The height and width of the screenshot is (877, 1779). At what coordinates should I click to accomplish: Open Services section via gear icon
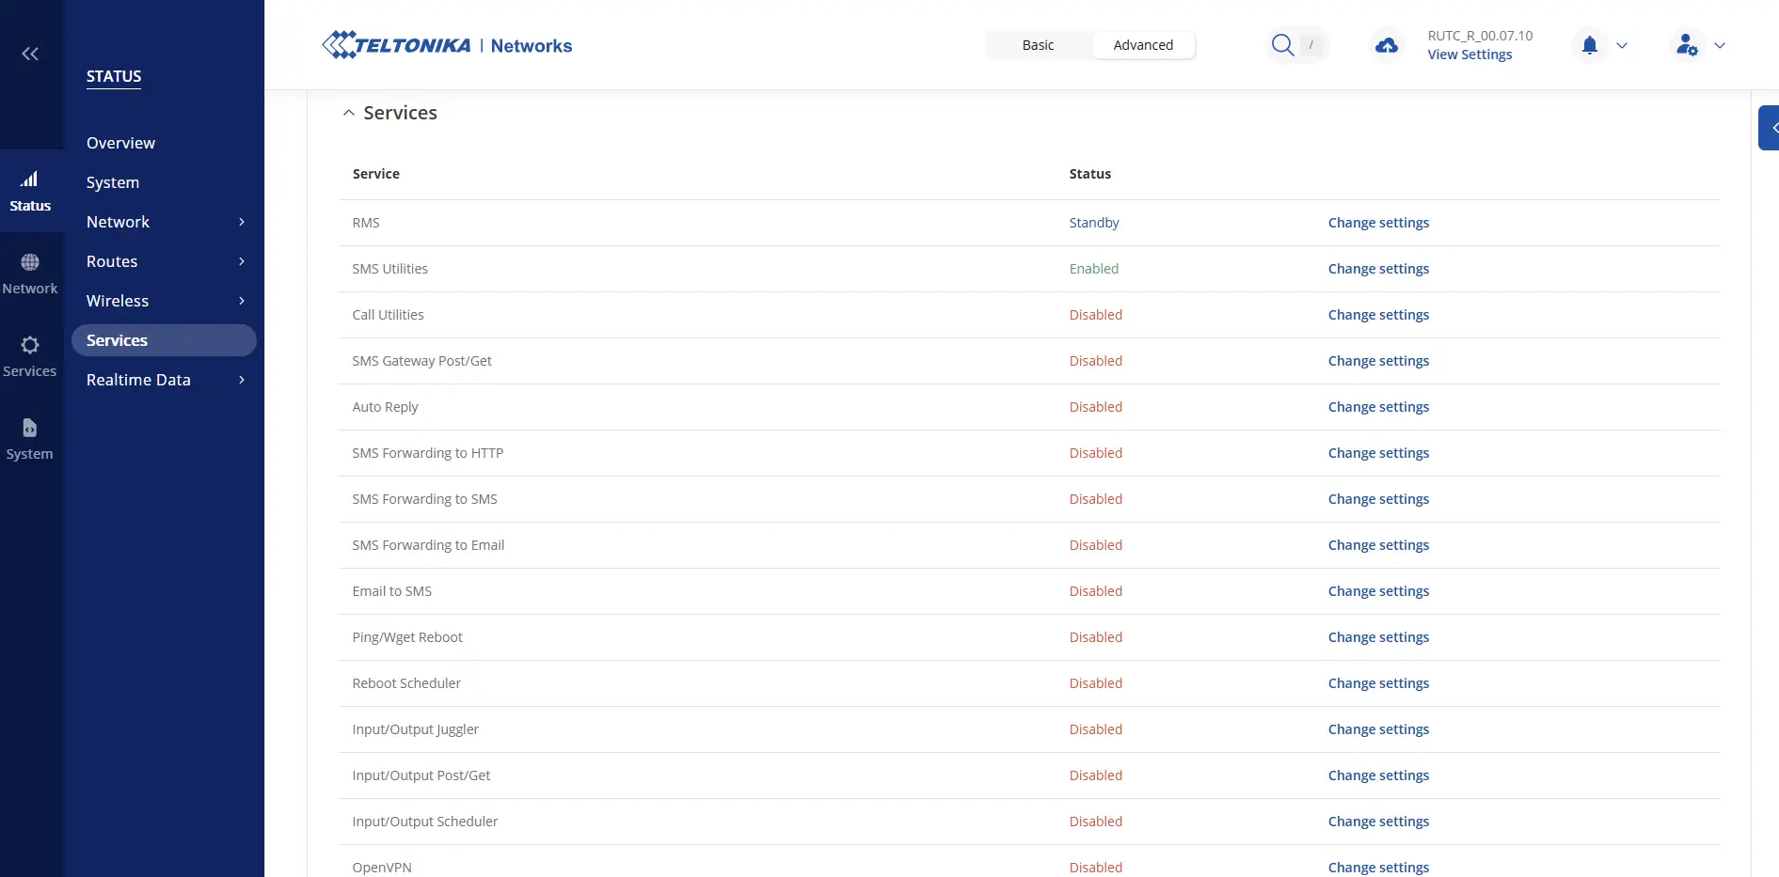pos(30,345)
